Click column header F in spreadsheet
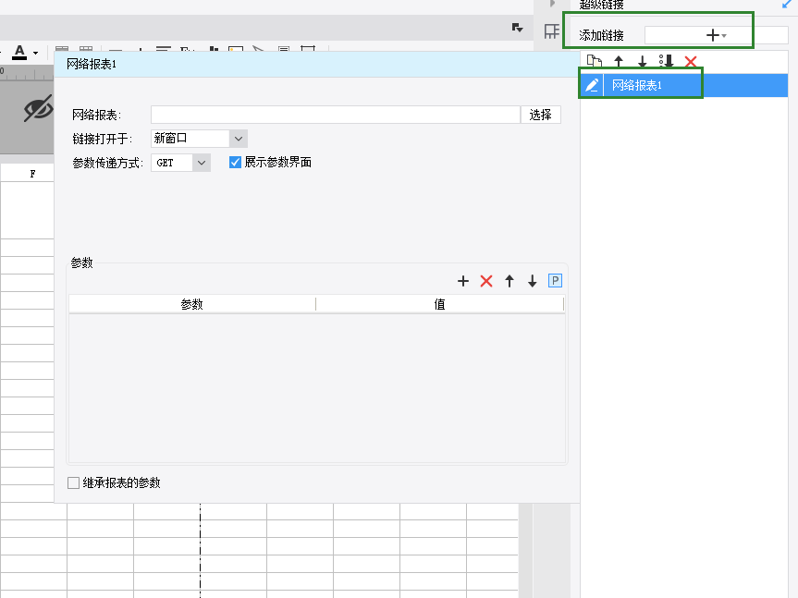Viewport: 798px width, 598px height. [32, 174]
